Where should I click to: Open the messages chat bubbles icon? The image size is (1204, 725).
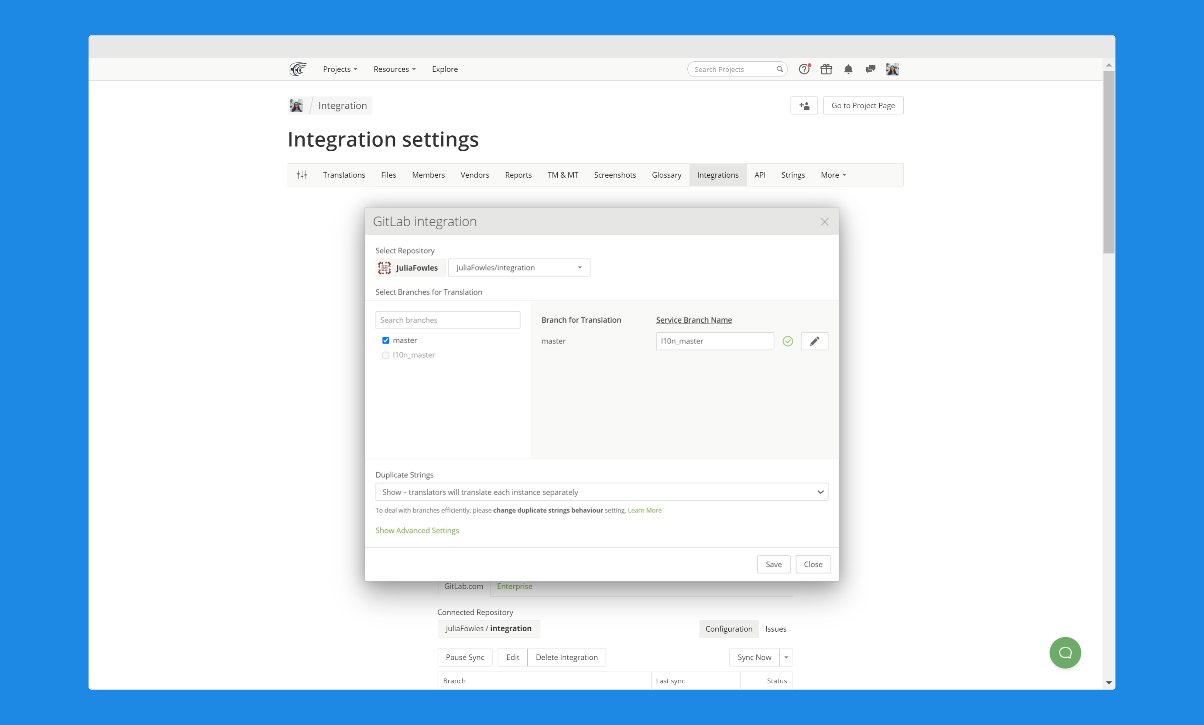point(870,69)
